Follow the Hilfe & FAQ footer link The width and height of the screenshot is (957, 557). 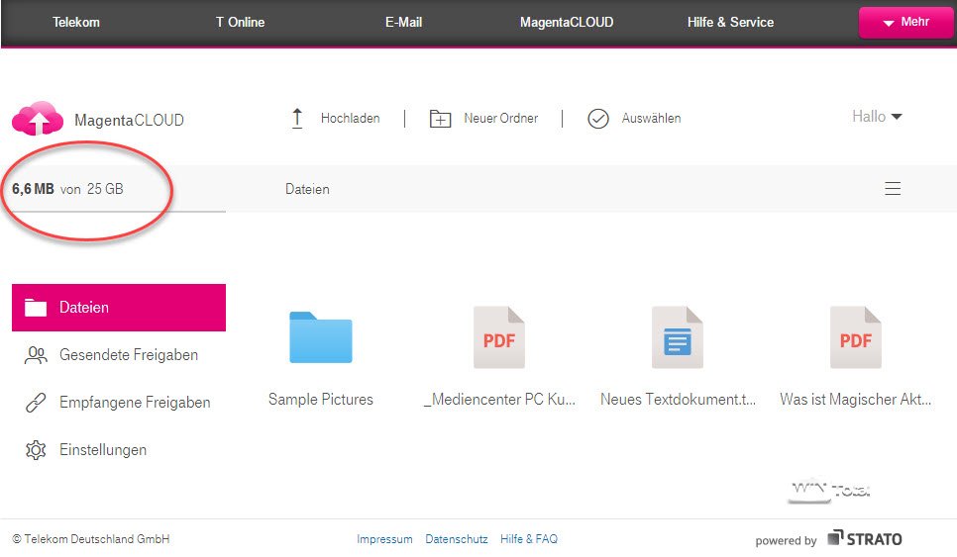pos(529,539)
